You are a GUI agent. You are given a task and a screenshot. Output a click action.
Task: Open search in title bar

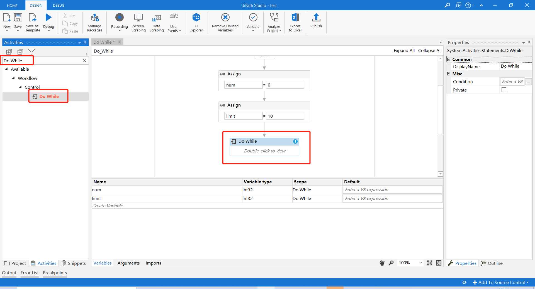click(x=447, y=5)
